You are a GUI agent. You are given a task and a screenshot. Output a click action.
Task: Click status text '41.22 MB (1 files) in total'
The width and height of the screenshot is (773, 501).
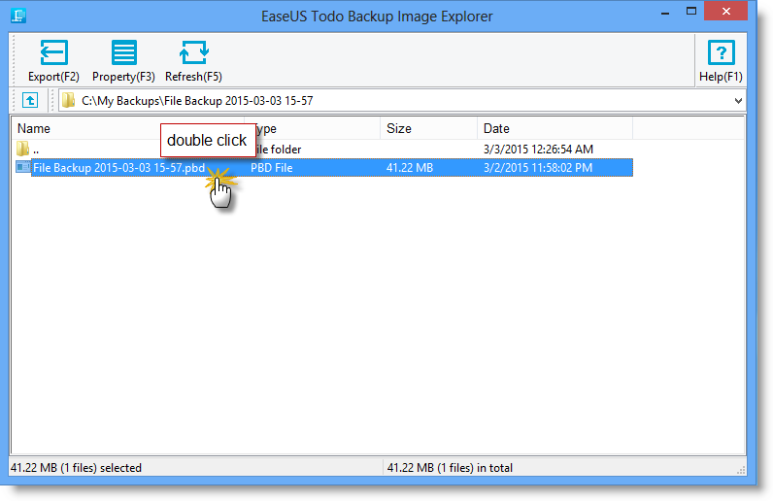450,467
